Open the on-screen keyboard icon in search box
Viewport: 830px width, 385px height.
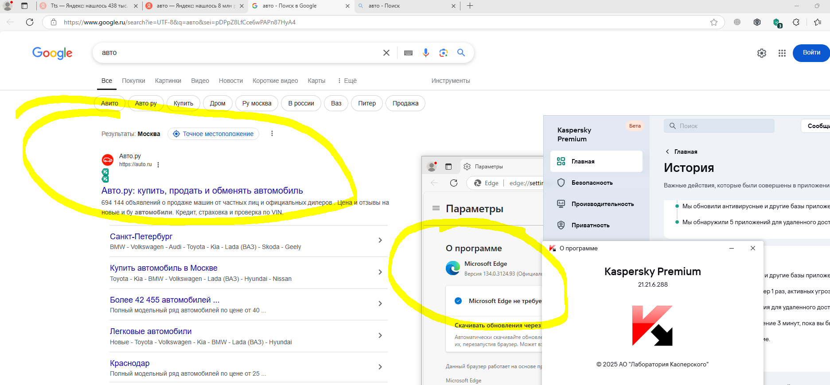pyautogui.click(x=409, y=53)
